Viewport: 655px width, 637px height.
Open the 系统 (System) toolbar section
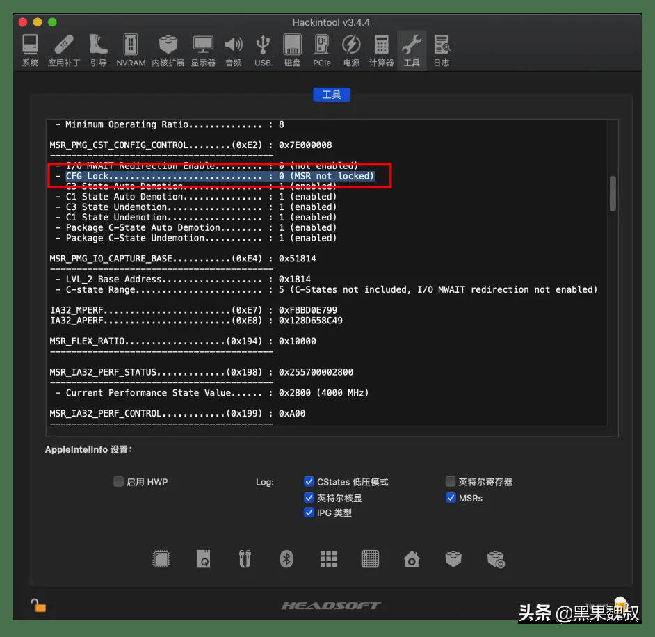tap(30, 50)
